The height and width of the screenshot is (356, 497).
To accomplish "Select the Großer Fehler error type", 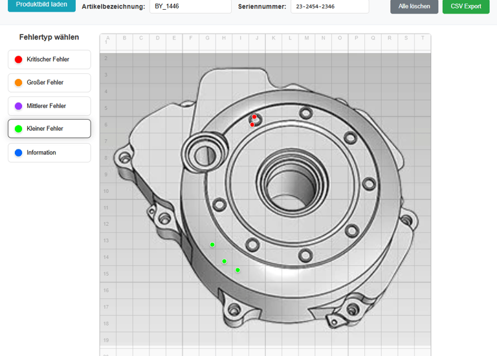I will tap(49, 82).
